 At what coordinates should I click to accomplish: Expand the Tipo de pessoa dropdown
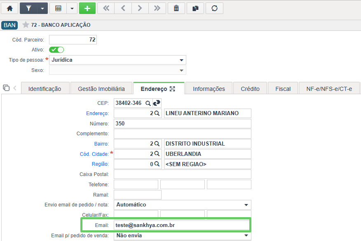point(181,60)
